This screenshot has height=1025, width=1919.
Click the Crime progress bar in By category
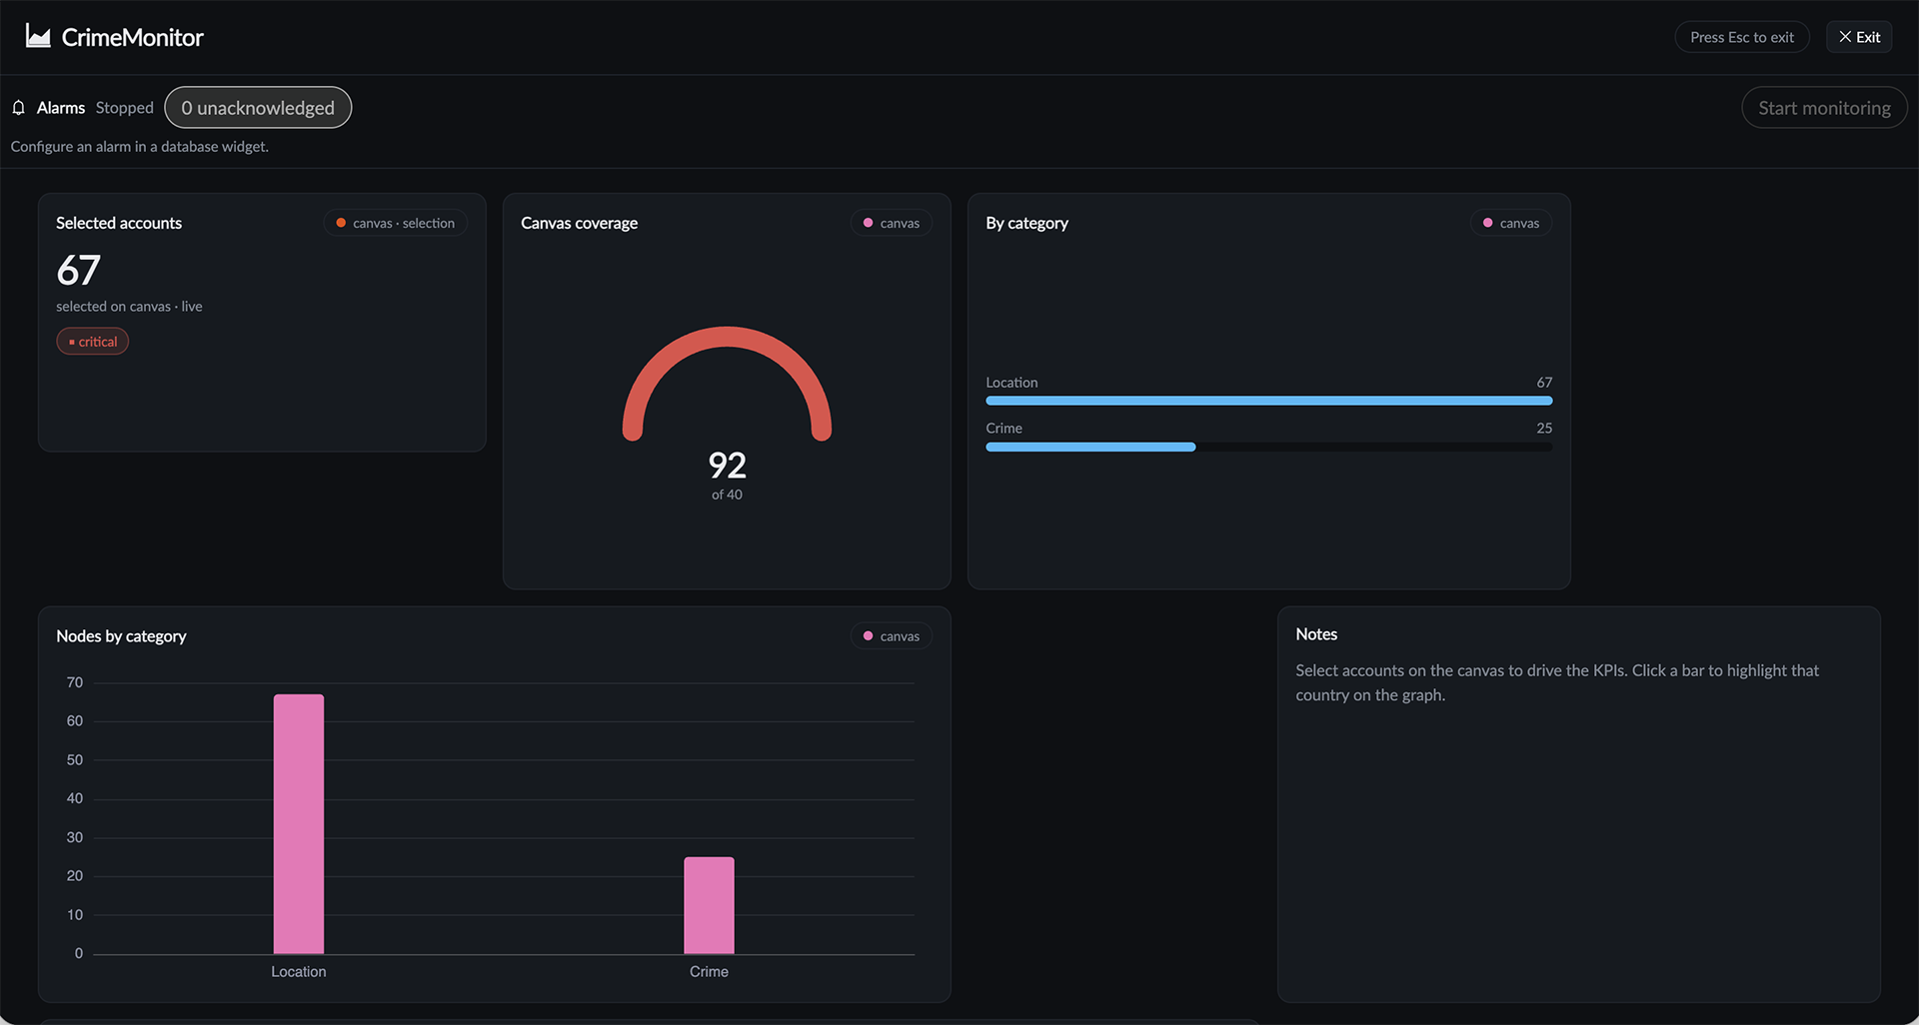pos(1268,447)
